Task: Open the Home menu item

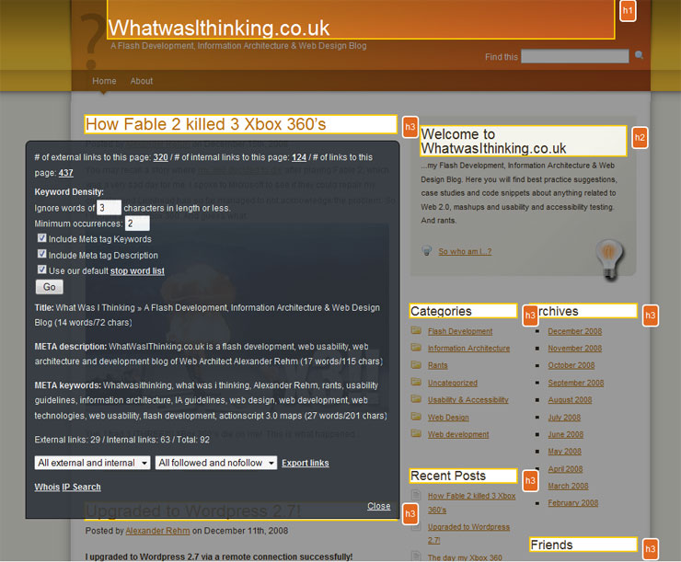Action: click(x=104, y=81)
